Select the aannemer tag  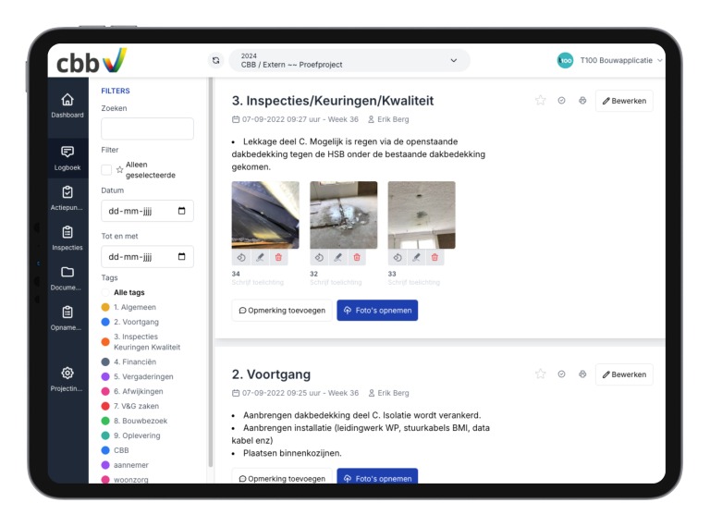tap(125, 465)
